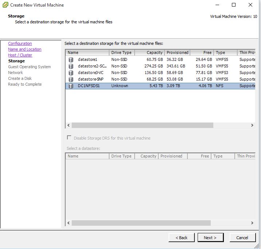Click the Back button
Image resolution: width=261 pixels, height=249 pixels.
(181, 237)
